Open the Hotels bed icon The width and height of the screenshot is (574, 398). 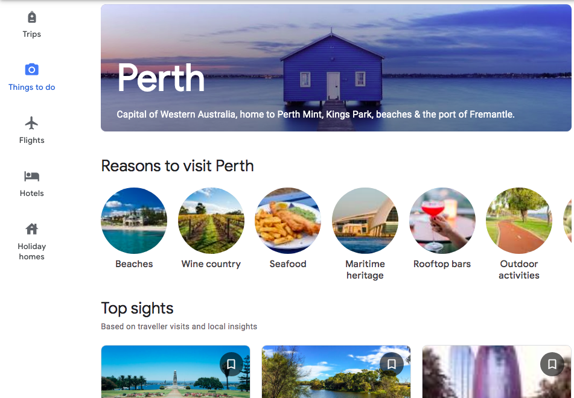click(x=32, y=176)
